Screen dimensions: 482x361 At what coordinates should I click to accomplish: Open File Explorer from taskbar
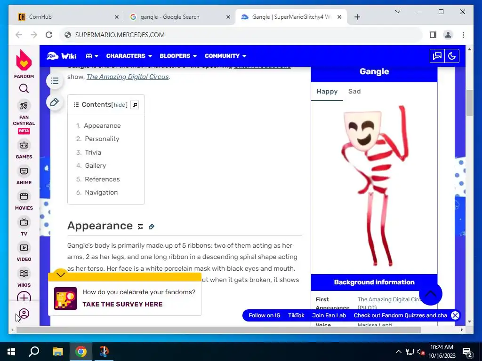(x=57, y=352)
